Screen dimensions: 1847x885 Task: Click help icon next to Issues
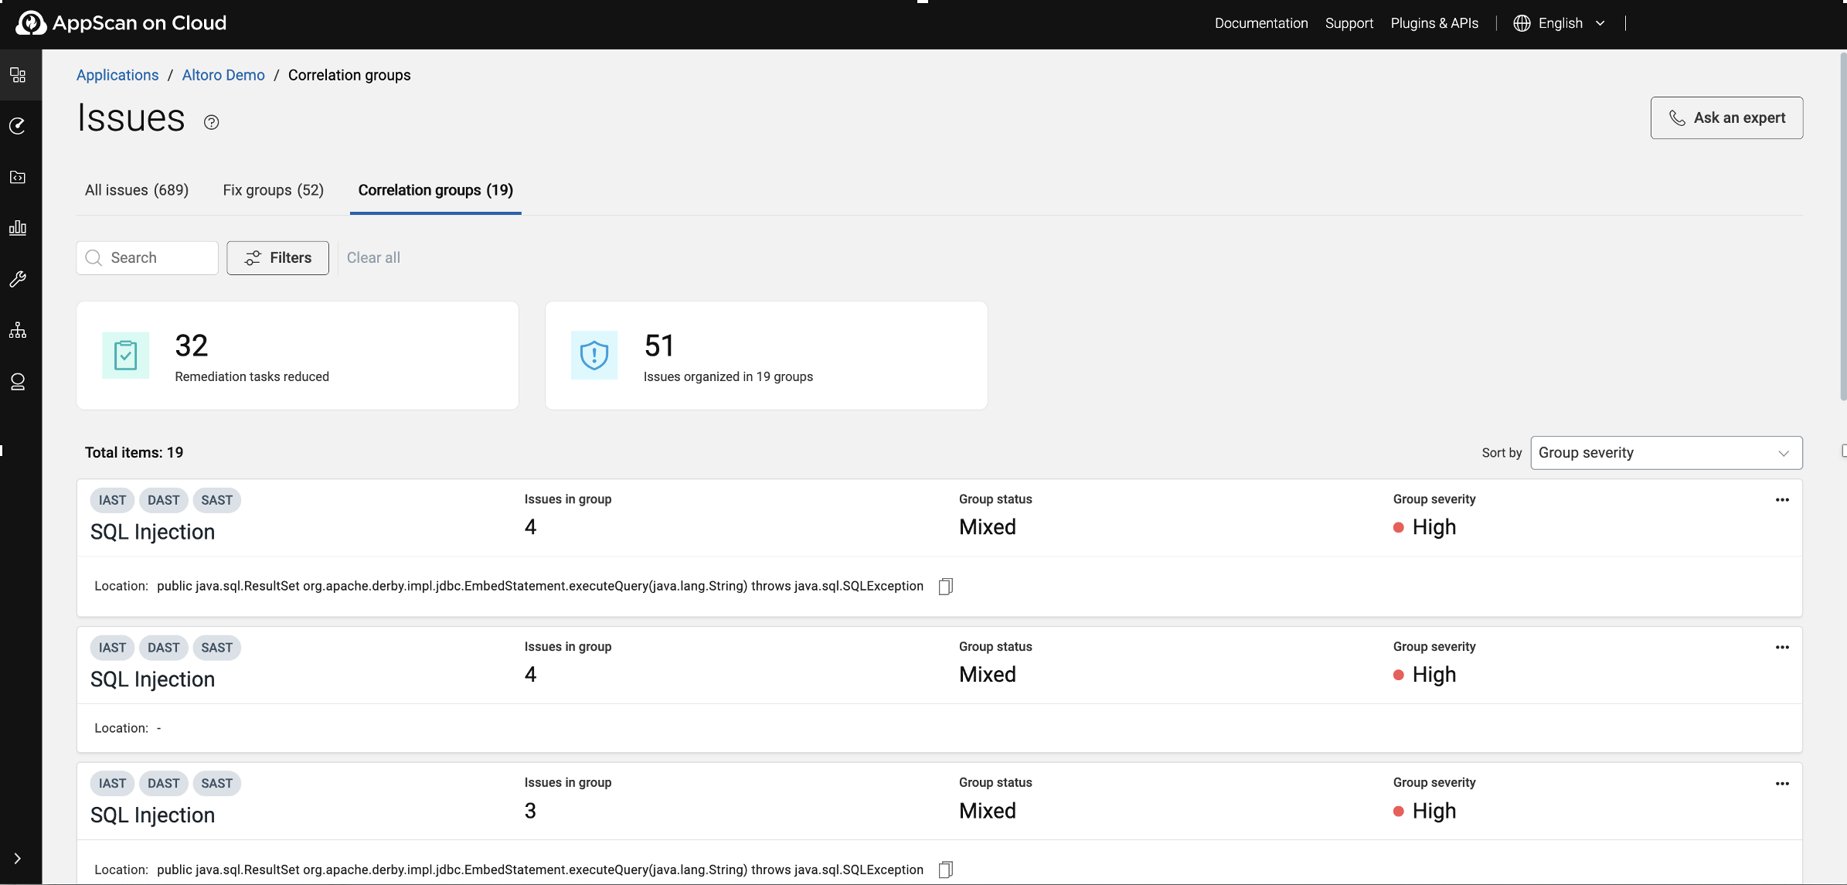(x=211, y=122)
